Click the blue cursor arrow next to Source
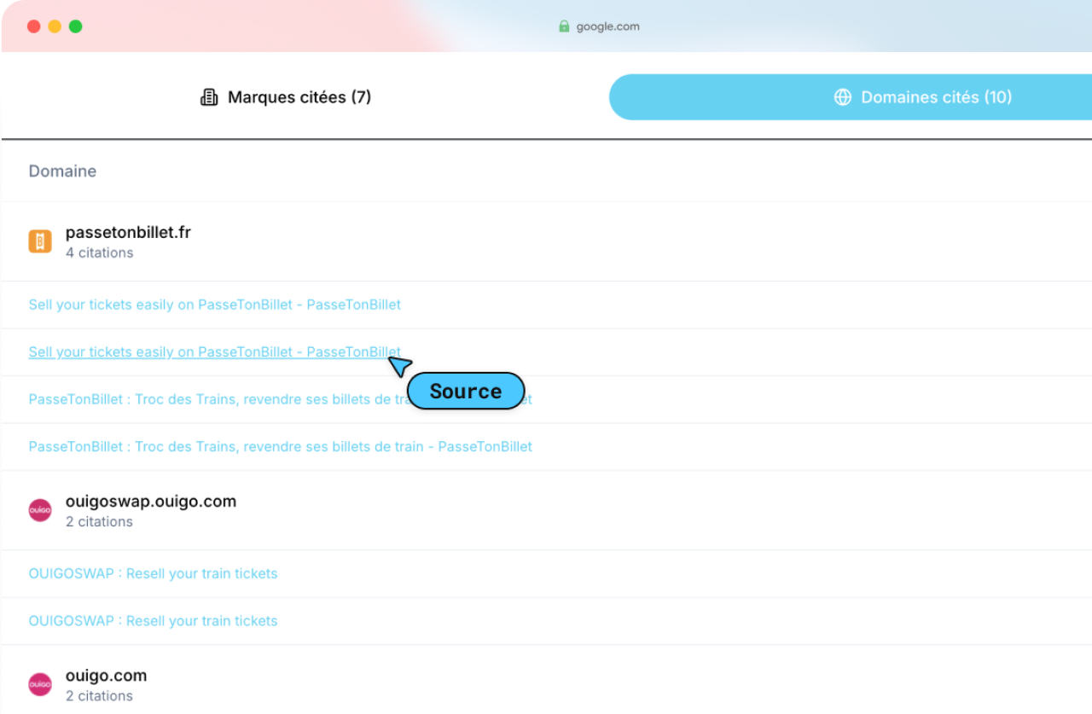 pos(399,366)
